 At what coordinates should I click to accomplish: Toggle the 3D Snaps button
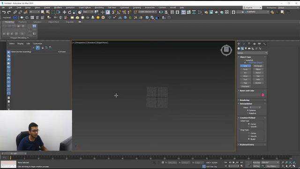pyautogui.click(x=113, y=12)
